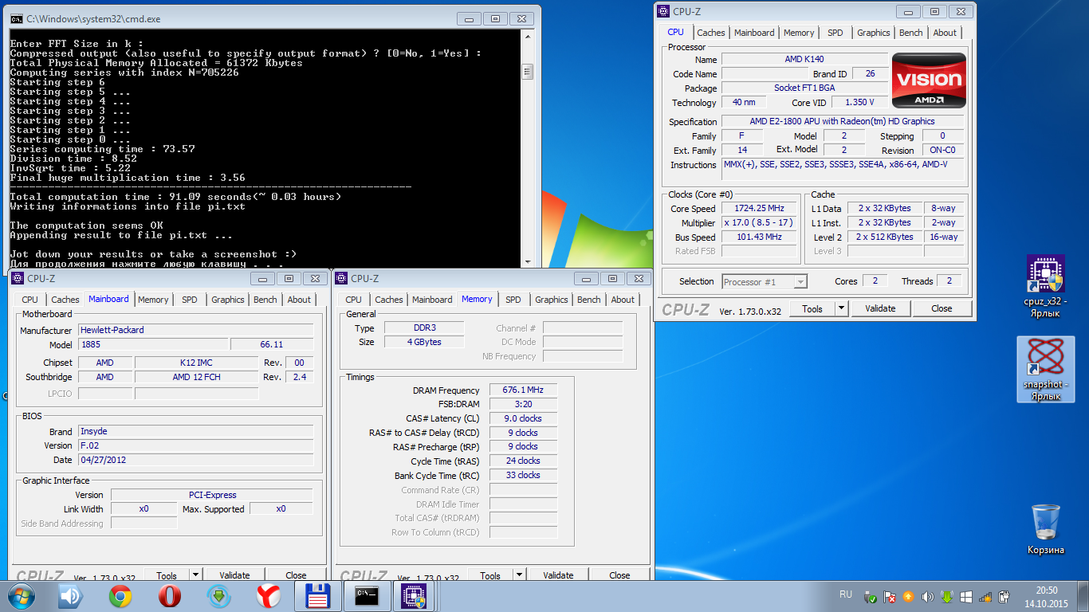Viewport: 1089px width, 612px height.
Task: Click the Core Speed value 1724.25 MHz
Action: (x=759, y=209)
